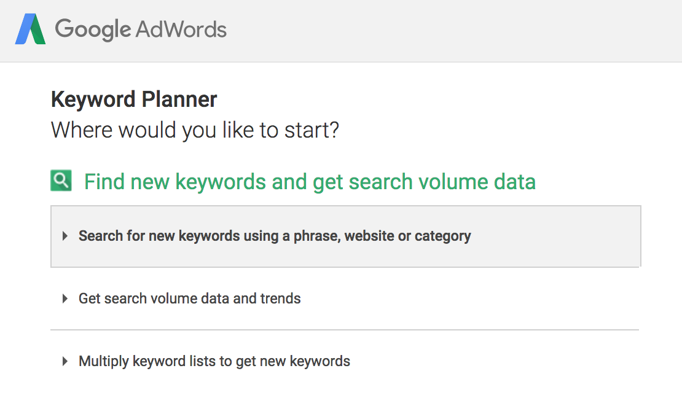This screenshot has height=414, width=682.
Task: Open "Search for new keywords using a phrase" option
Action: coord(274,236)
